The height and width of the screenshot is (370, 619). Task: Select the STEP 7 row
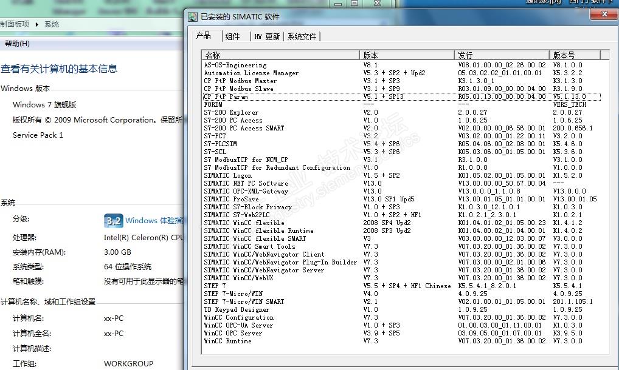coord(401,285)
